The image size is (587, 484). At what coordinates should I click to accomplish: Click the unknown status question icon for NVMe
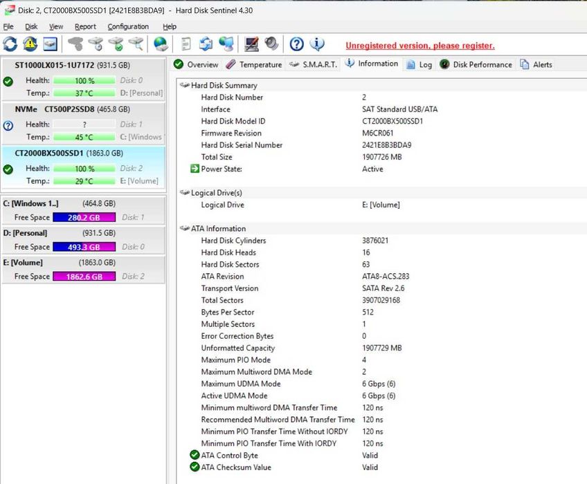(8, 126)
